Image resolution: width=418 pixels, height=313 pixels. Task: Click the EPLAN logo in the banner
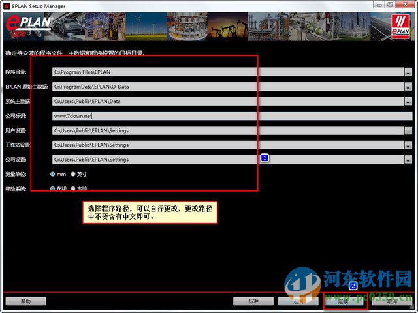coord(28,26)
